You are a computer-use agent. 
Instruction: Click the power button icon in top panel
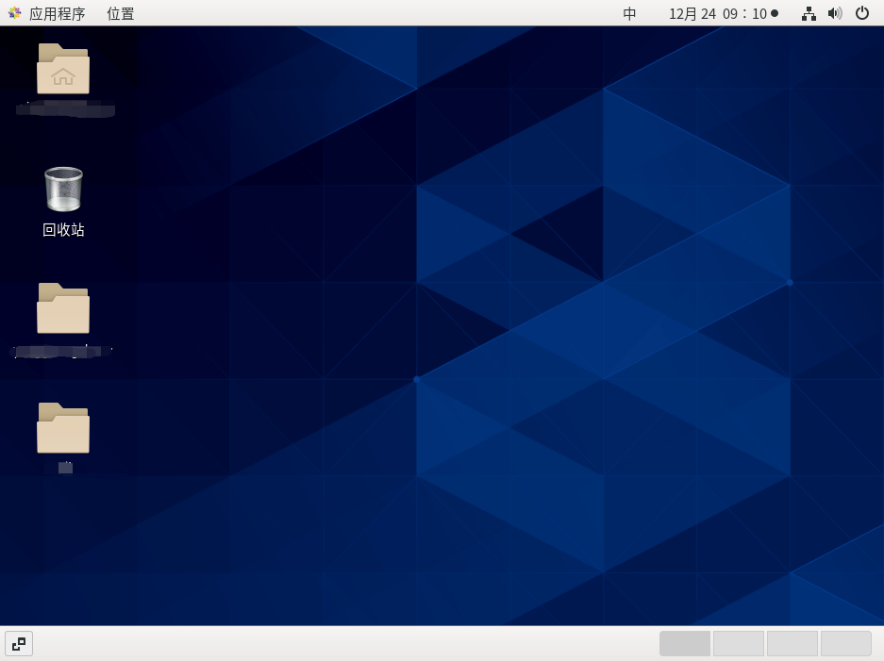861,13
